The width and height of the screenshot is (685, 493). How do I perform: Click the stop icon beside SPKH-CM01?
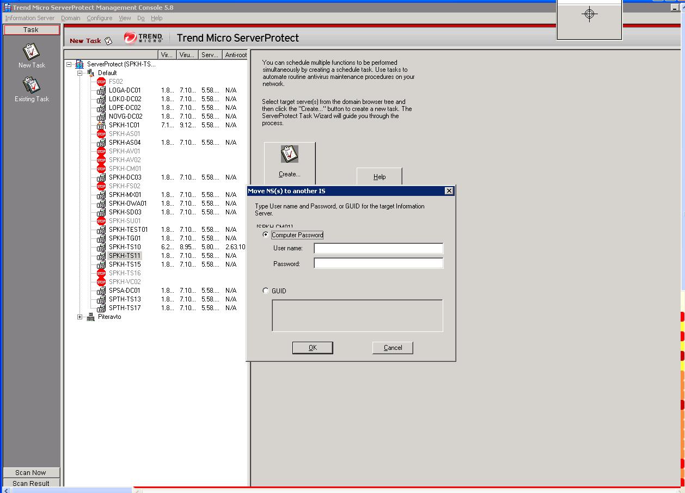point(101,169)
